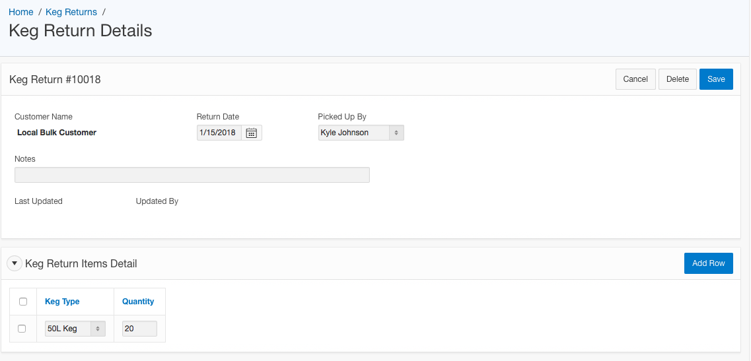Collapse the Keg Return Items Detail section
The image size is (751, 361).
point(14,263)
